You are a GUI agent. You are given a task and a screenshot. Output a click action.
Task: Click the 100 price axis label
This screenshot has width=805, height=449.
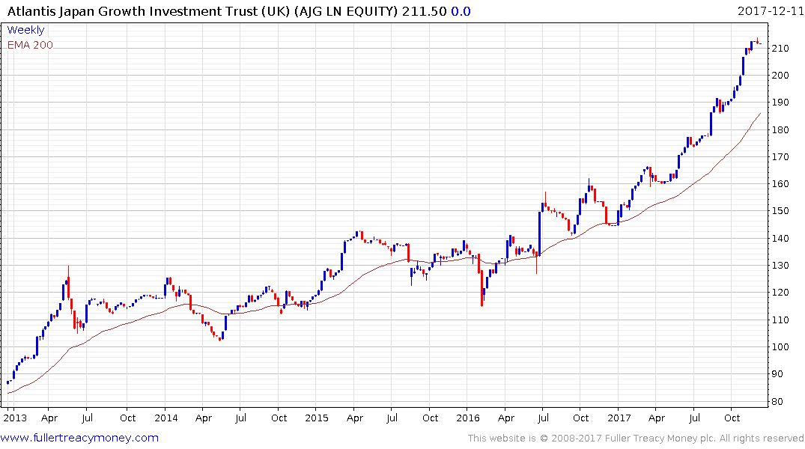point(780,347)
